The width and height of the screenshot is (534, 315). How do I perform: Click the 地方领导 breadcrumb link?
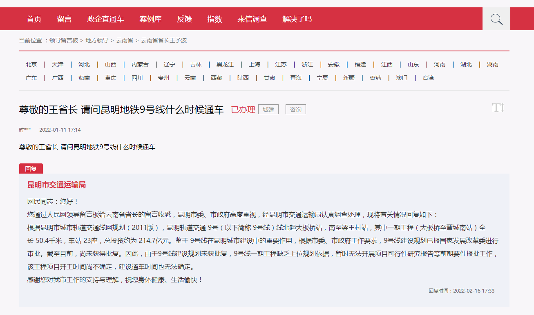[x=97, y=41]
